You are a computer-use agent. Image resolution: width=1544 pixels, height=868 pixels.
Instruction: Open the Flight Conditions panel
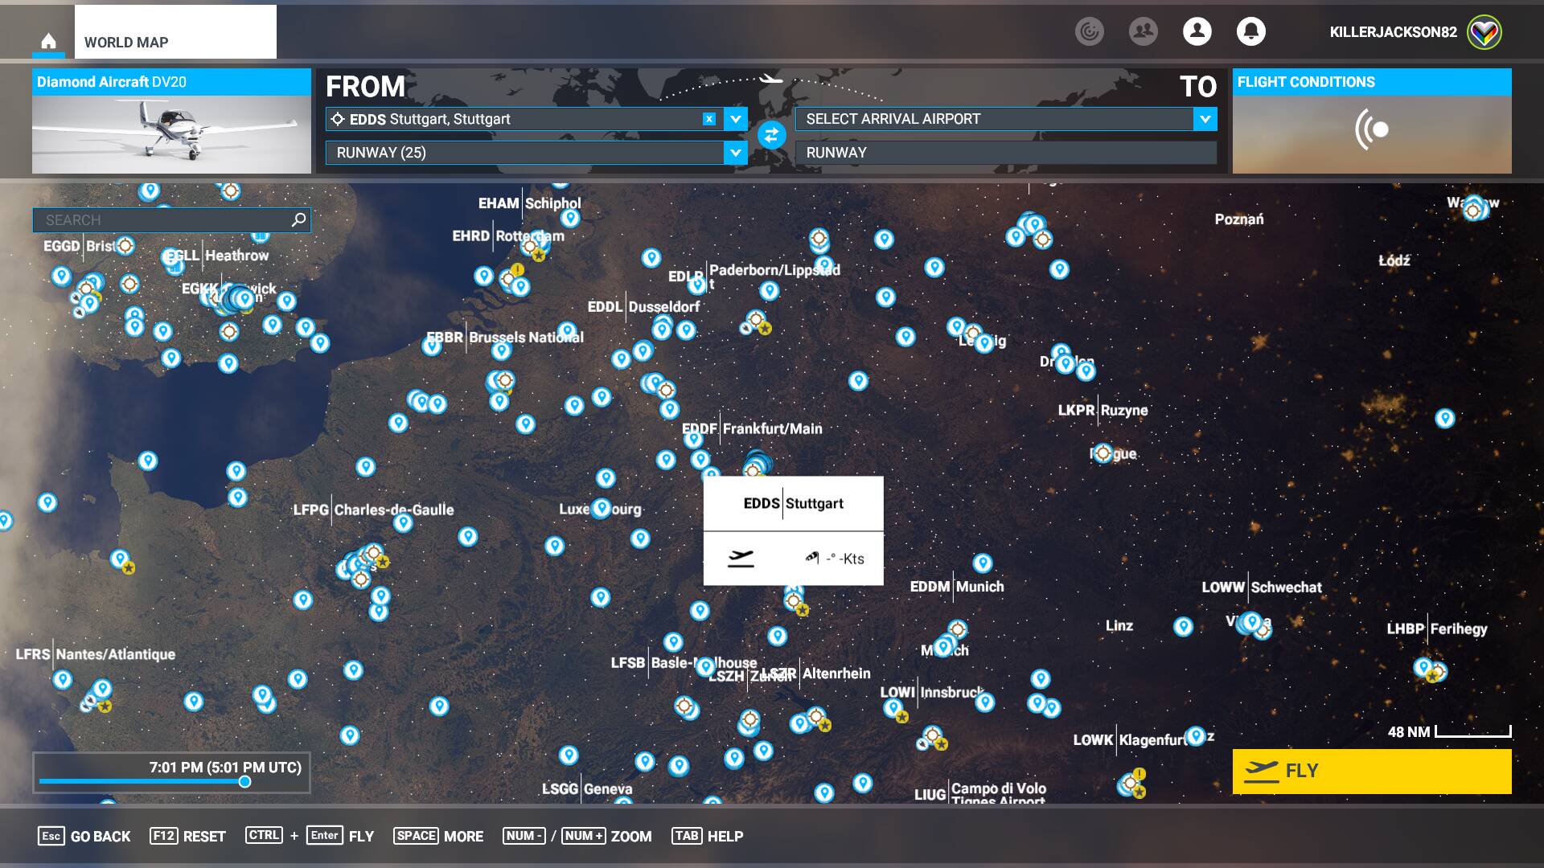click(1371, 122)
